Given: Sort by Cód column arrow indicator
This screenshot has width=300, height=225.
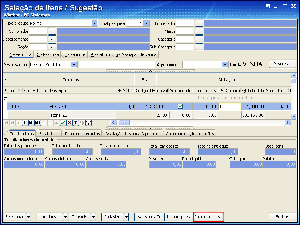Looking at the screenshot, I should 19,90.
